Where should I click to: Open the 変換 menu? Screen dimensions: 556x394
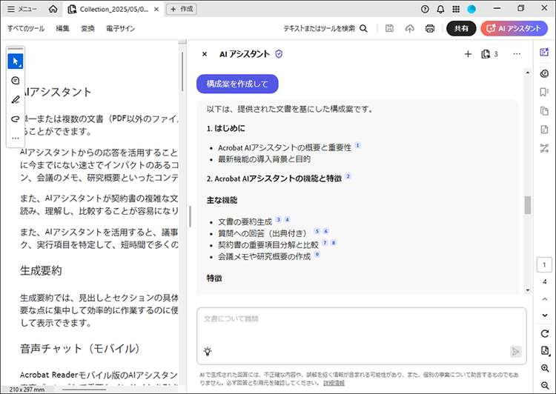87,28
